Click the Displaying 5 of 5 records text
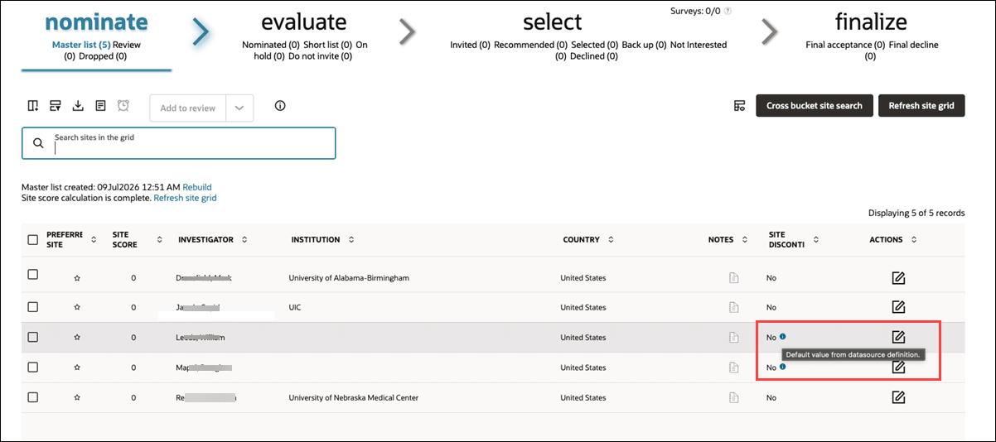The width and height of the screenshot is (996, 442). pos(916,213)
